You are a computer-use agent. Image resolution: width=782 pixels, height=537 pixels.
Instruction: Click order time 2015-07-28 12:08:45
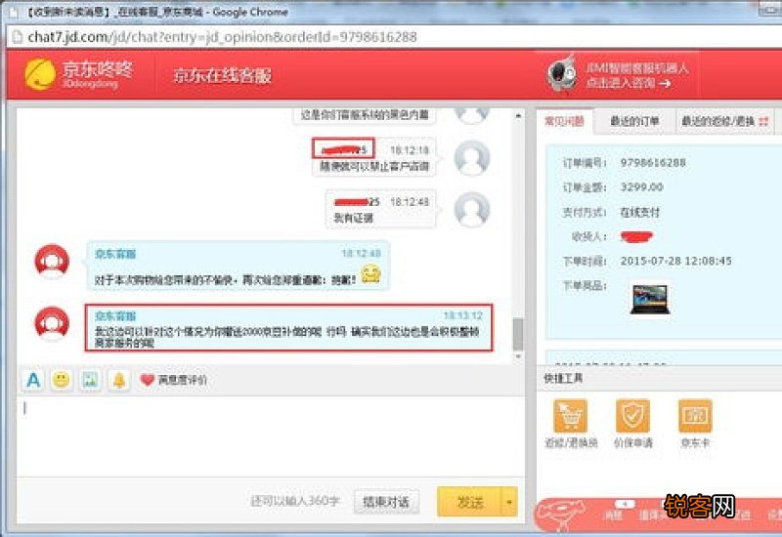(675, 261)
